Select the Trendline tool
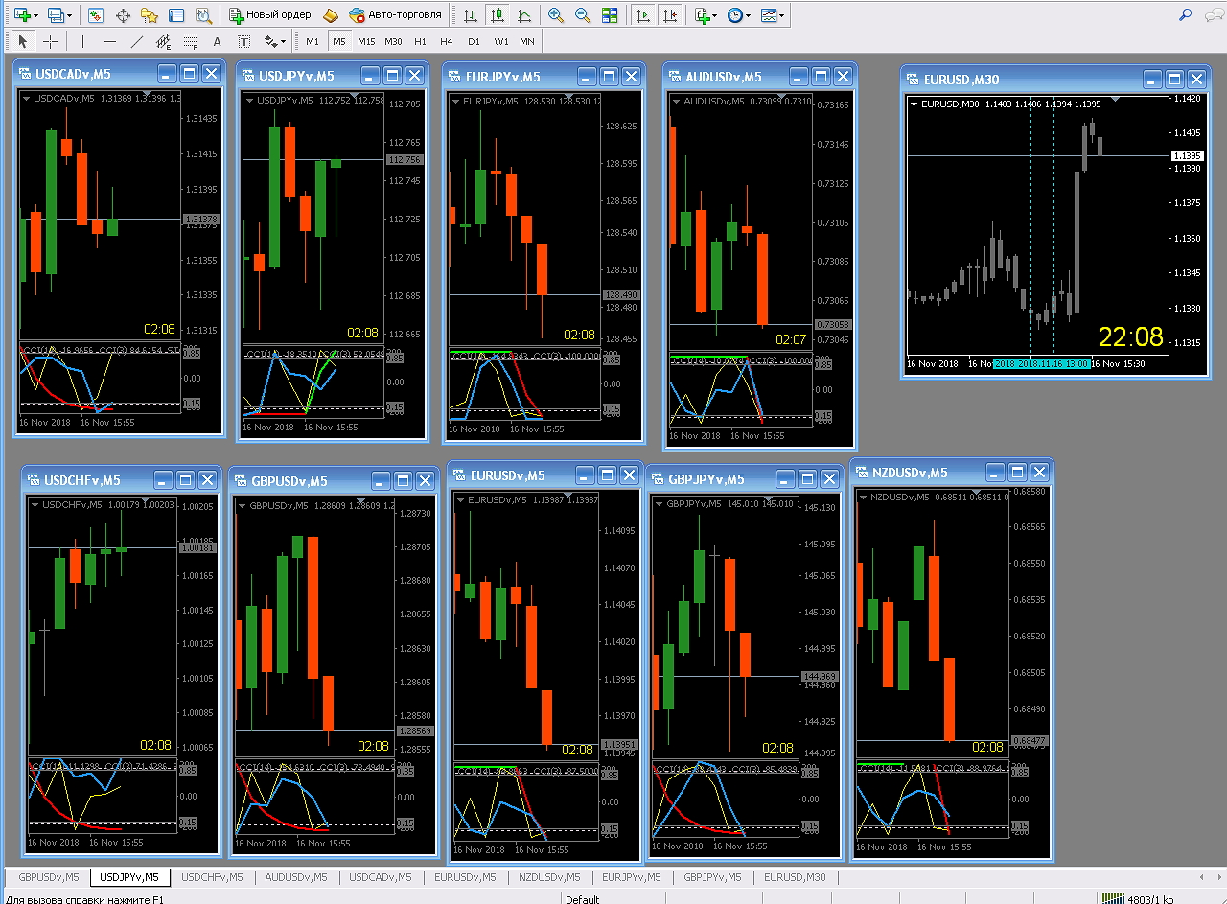 (137, 41)
